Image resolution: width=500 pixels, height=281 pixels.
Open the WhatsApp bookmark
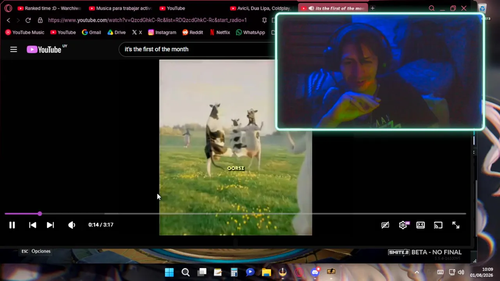(250, 32)
